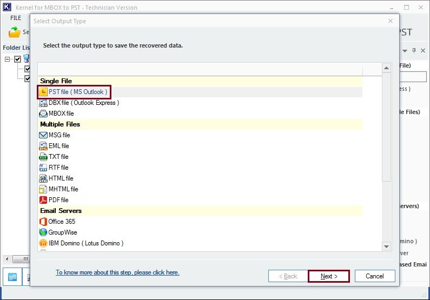430x300 pixels.
Task: Select the MHTML file icon
Action: click(x=43, y=189)
